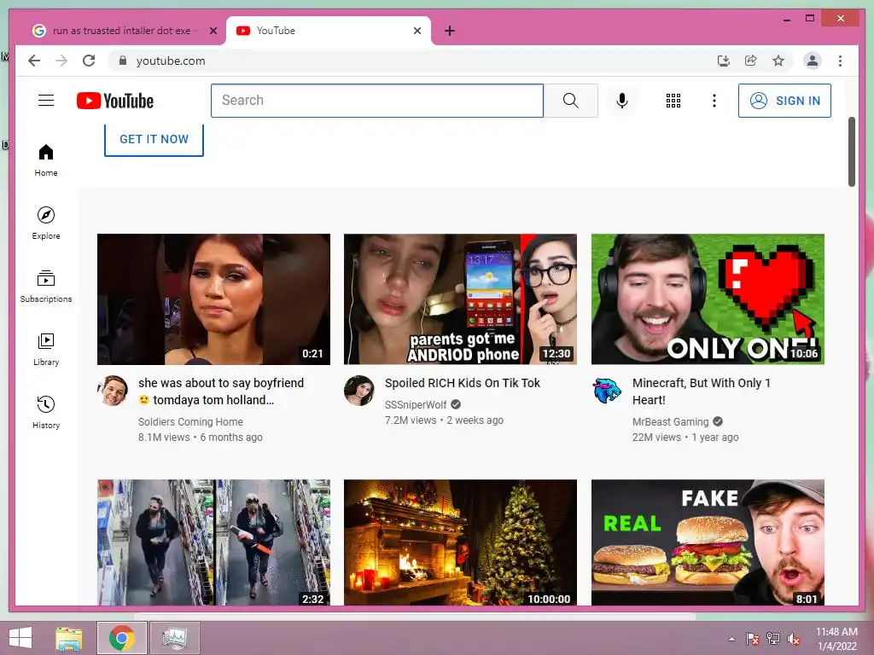Click the magnifier search button

(x=571, y=101)
